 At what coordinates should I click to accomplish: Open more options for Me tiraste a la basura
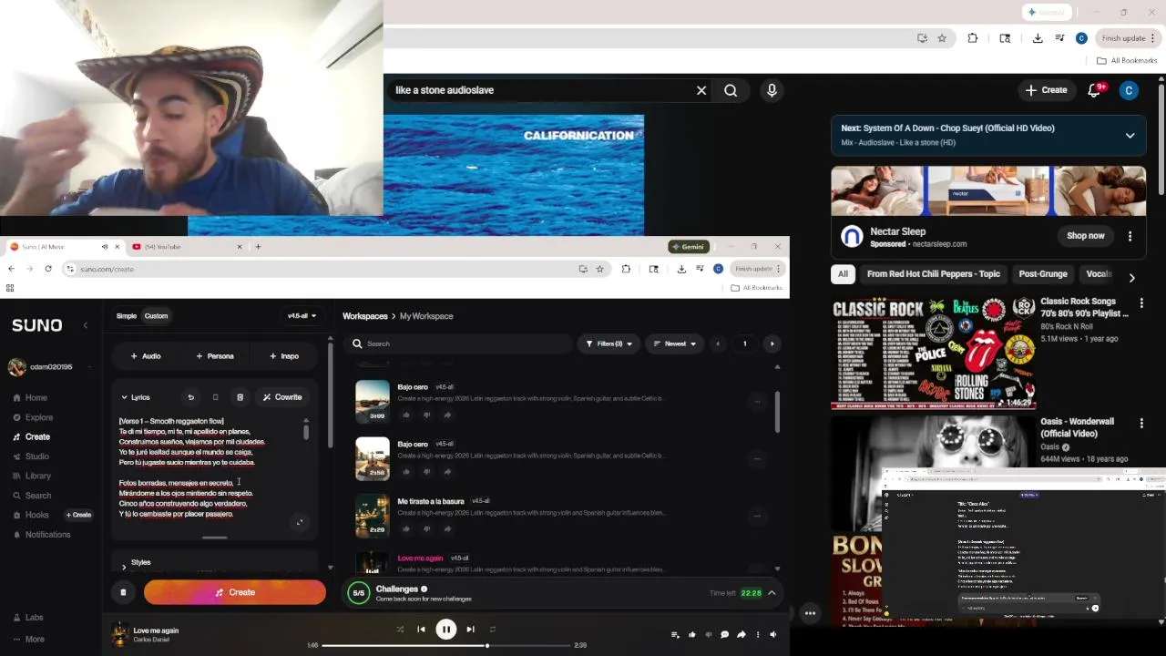756,515
